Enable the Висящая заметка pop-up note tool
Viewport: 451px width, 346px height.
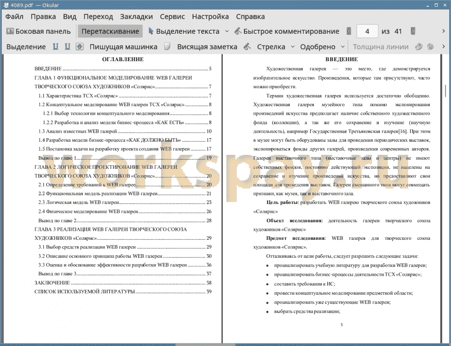(207, 47)
